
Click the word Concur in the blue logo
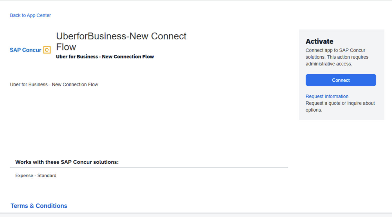32,50
